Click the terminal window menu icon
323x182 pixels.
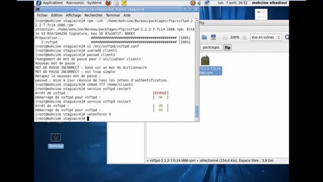coord(38,9)
